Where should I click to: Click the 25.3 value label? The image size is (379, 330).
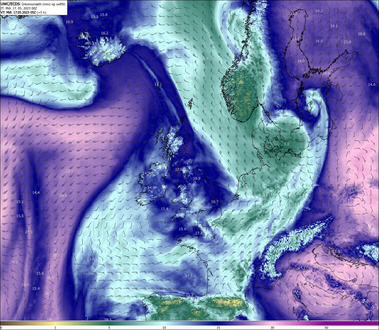pyautogui.click(x=14, y=263)
